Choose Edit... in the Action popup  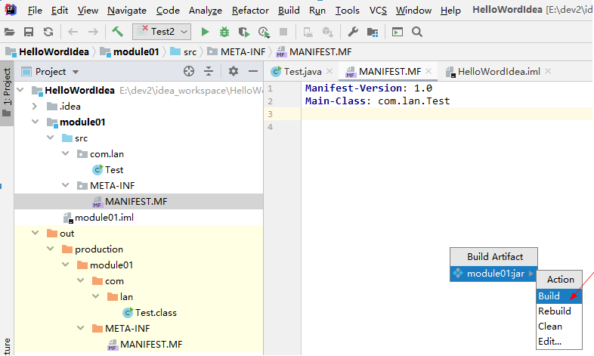tap(559, 341)
